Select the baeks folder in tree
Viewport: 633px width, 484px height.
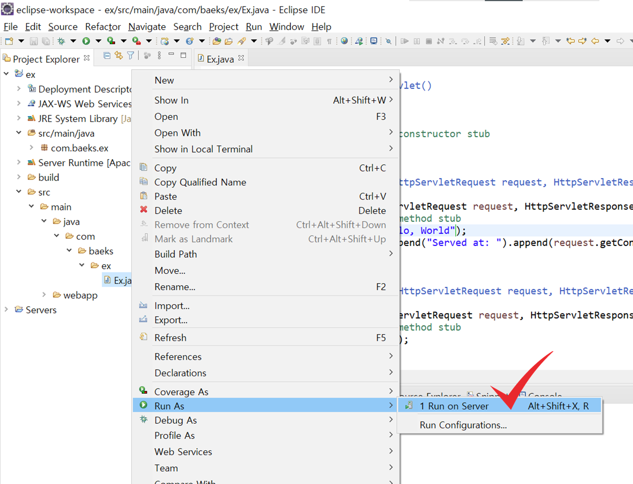click(x=95, y=251)
